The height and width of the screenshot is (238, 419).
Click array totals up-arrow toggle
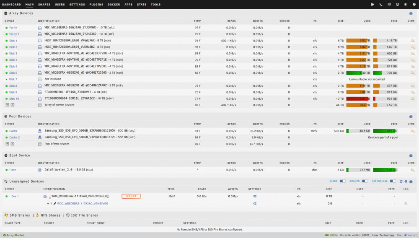[x=12, y=105]
